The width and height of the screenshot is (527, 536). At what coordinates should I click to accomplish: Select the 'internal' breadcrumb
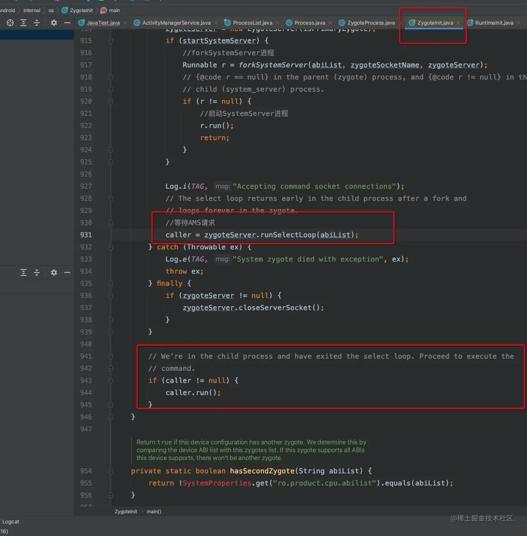pos(32,11)
